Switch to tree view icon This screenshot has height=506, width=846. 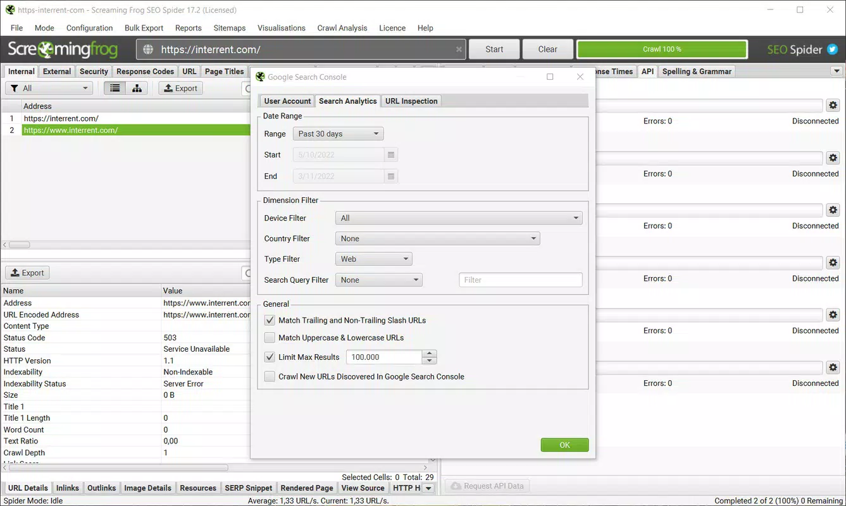coord(137,89)
